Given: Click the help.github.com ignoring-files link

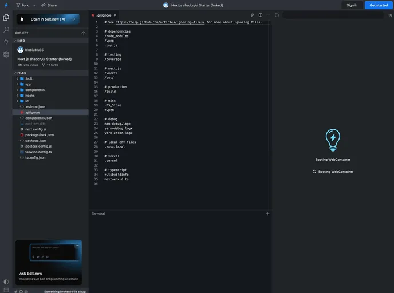Looking at the screenshot, I should tap(160, 22).
